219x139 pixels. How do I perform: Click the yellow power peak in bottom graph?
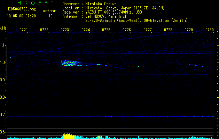(x=69, y=136)
